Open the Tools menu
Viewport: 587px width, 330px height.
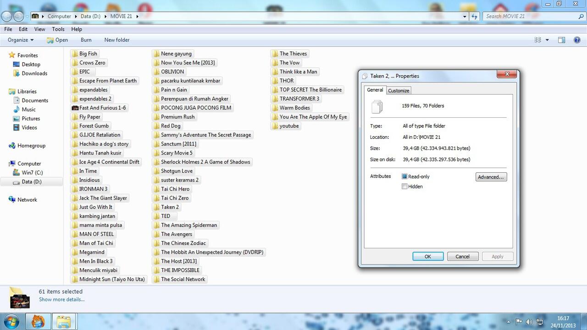coord(58,29)
